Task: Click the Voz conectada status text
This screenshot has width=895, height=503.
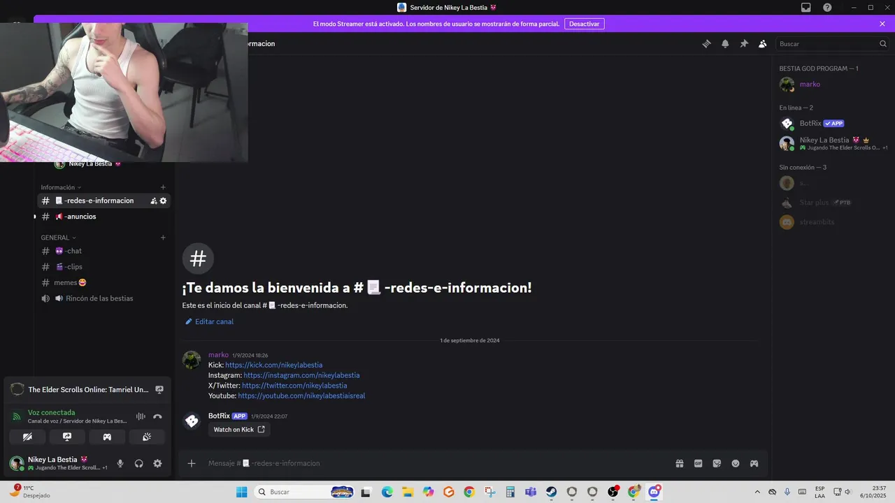Action: click(x=51, y=412)
